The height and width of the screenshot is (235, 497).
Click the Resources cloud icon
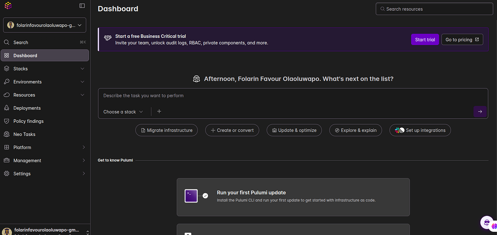[6, 95]
